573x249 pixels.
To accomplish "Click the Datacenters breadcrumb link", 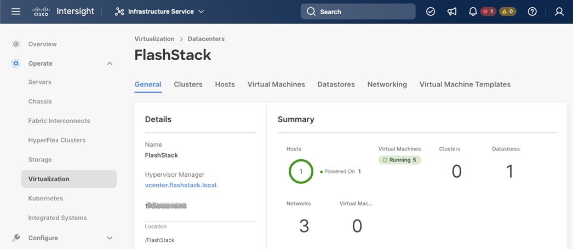I will 206,39.
